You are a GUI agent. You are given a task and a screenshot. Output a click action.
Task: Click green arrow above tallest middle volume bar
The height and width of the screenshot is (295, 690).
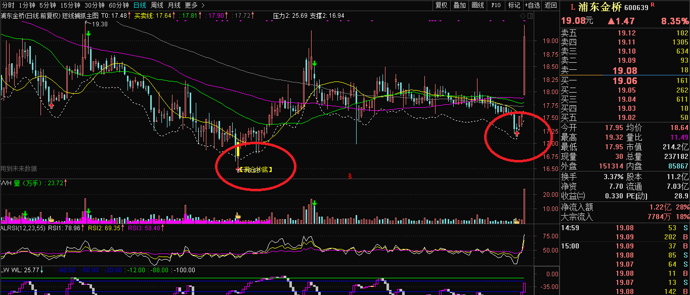pyautogui.click(x=314, y=203)
